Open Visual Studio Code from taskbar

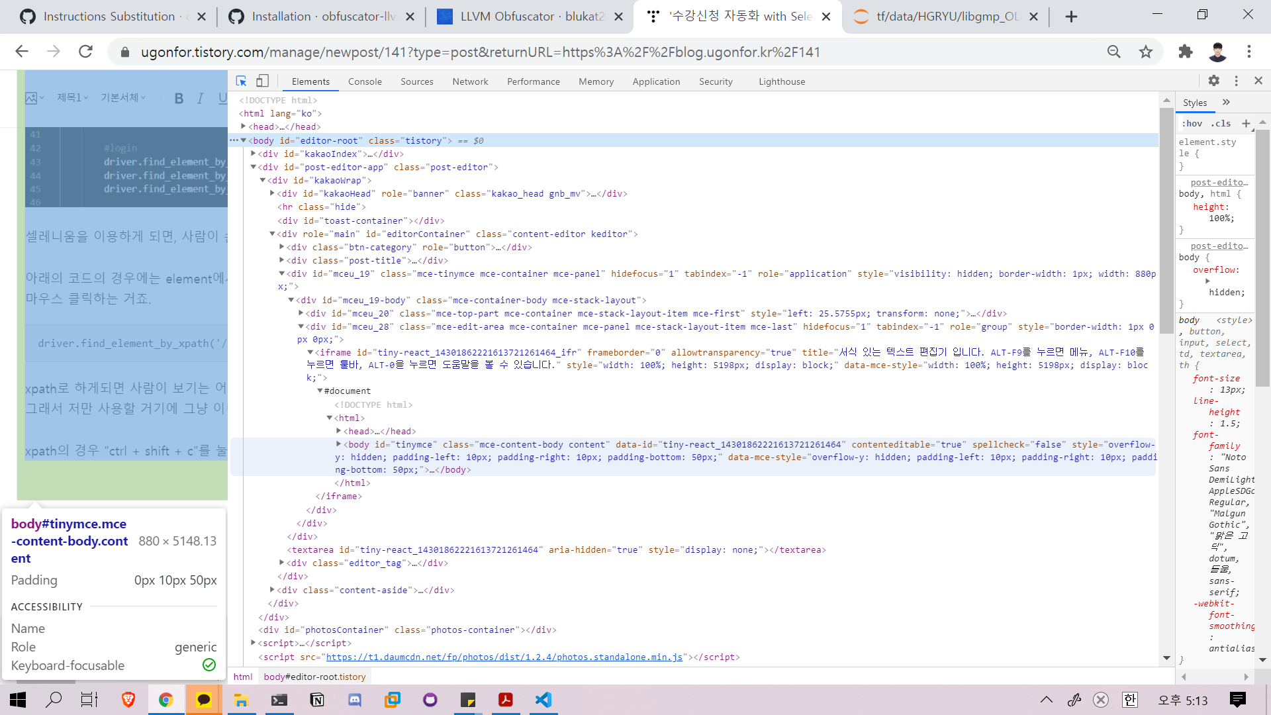coord(543,700)
